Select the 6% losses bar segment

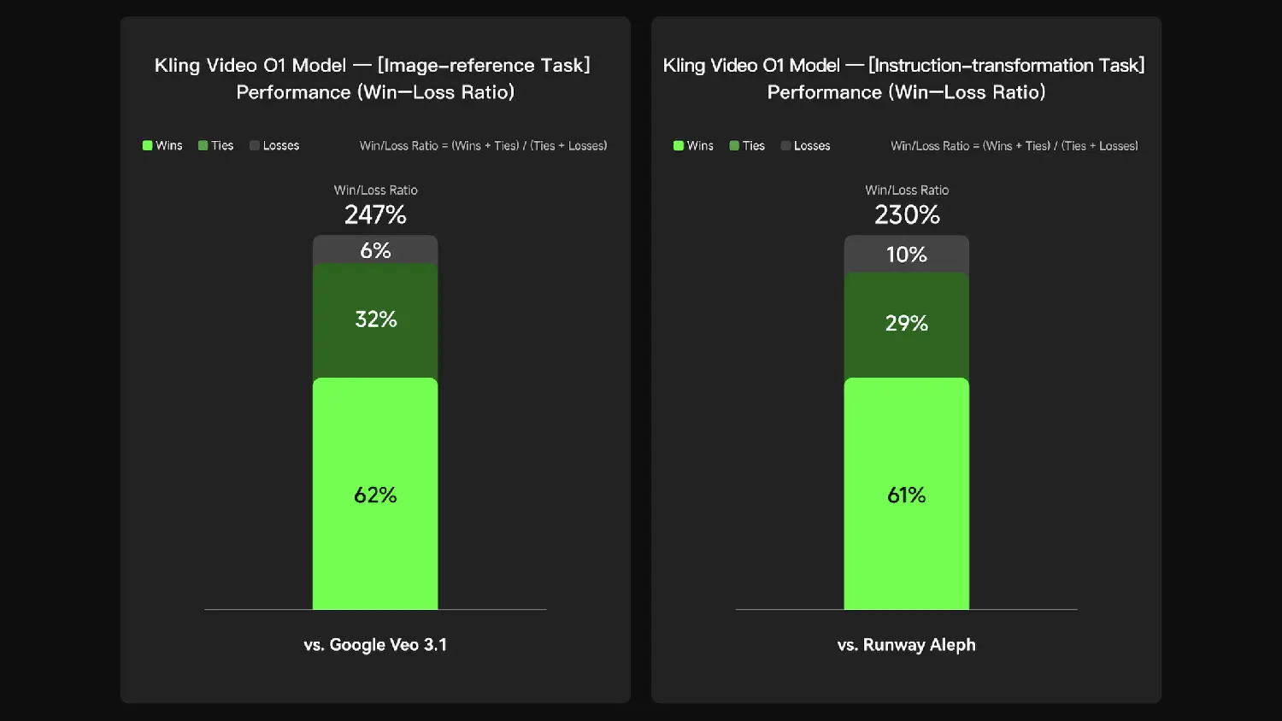click(x=375, y=249)
